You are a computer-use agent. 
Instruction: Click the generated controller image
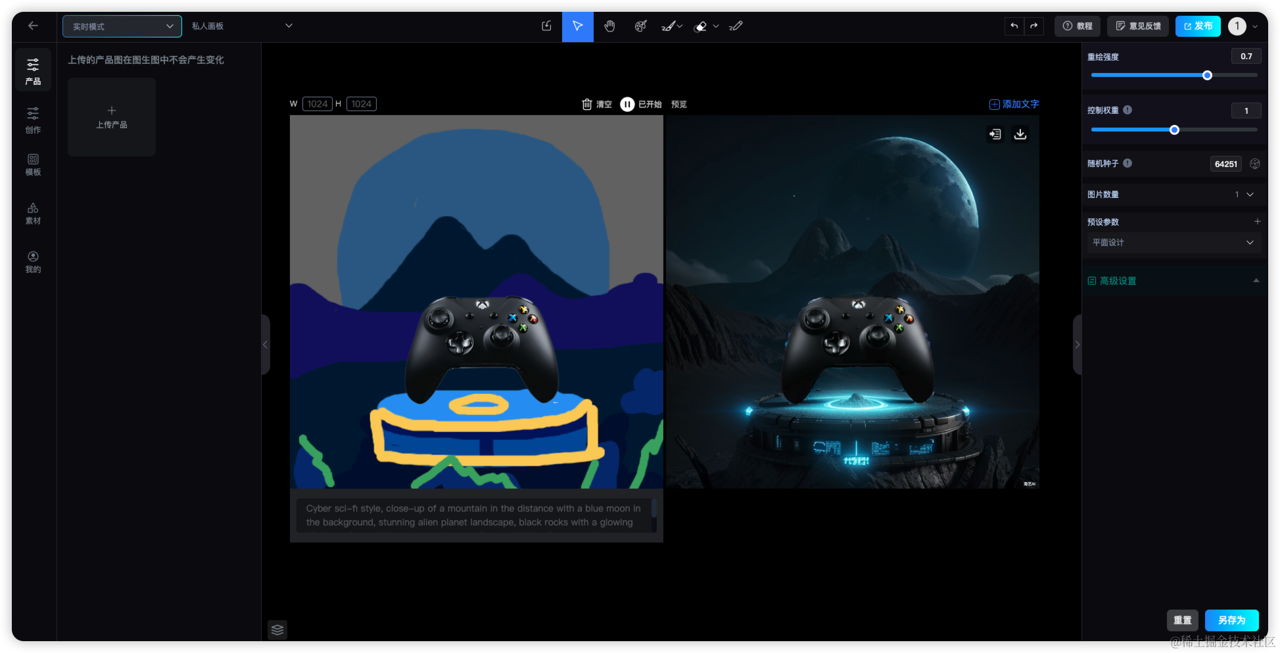point(853,302)
